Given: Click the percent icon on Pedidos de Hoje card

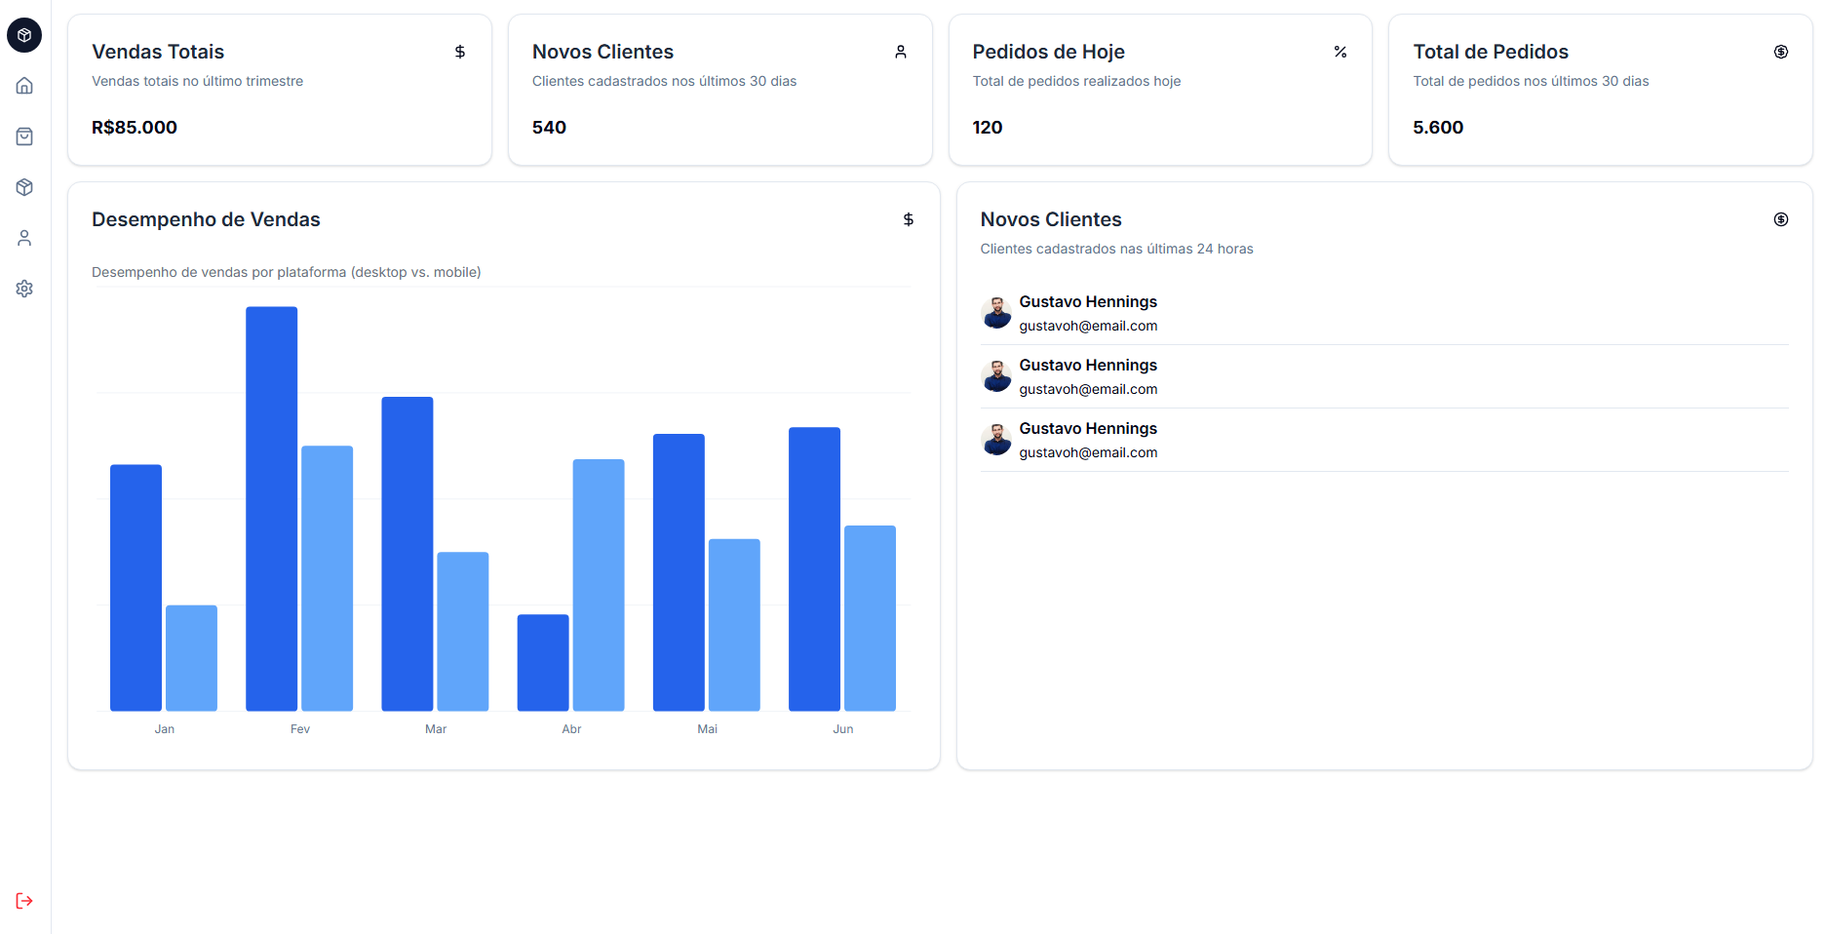Looking at the screenshot, I should pyautogui.click(x=1340, y=52).
